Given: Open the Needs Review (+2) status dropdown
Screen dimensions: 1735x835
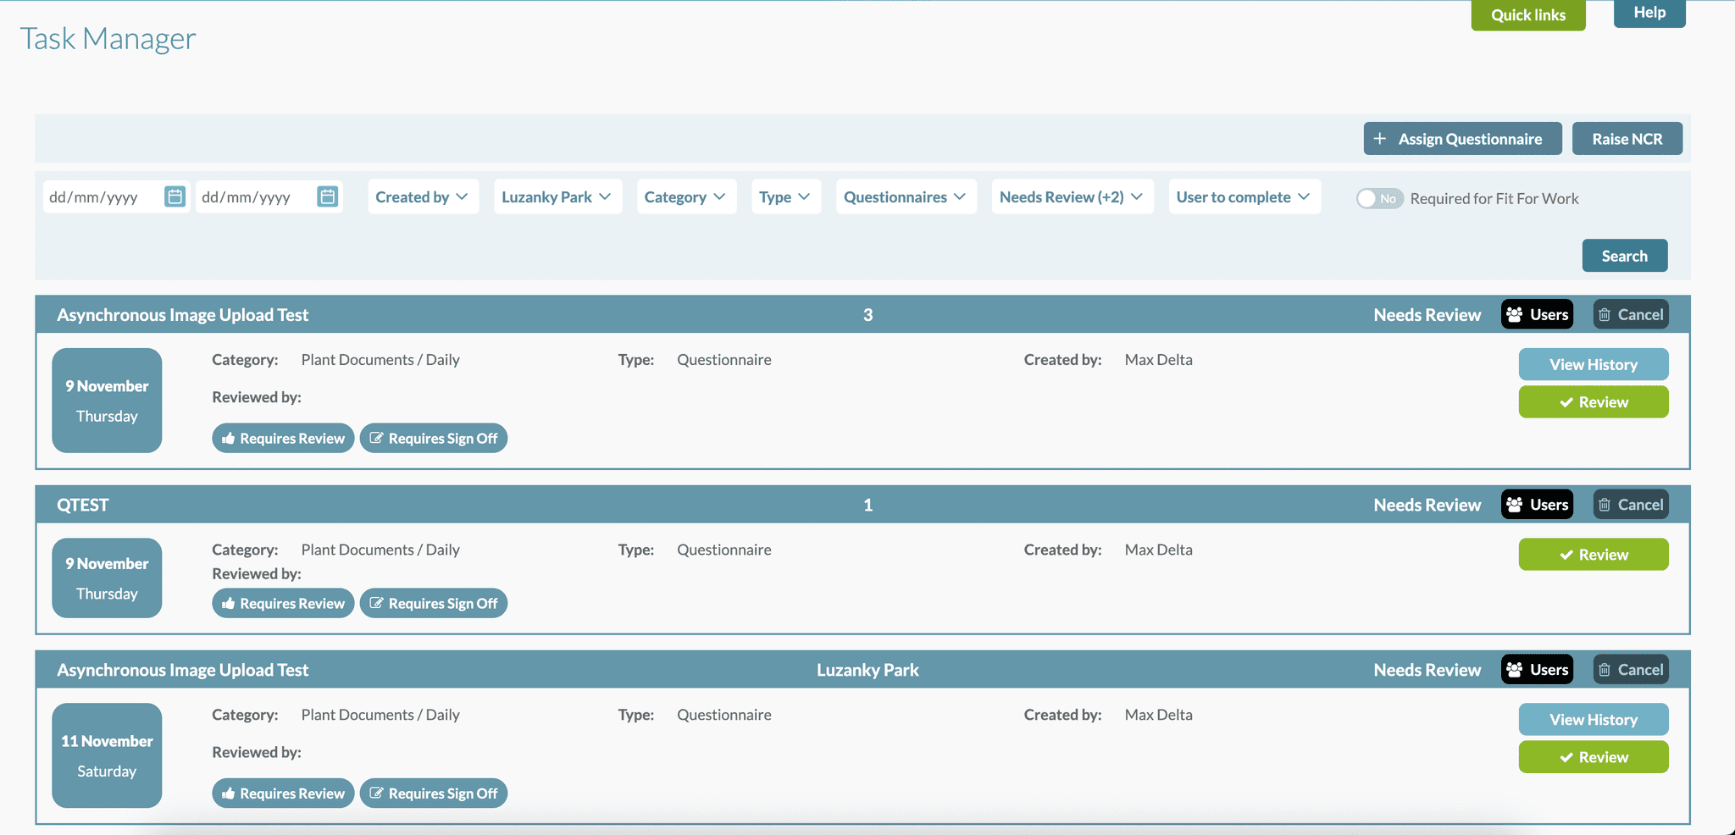Looking at the screenshot, I should coord(1072,196).
